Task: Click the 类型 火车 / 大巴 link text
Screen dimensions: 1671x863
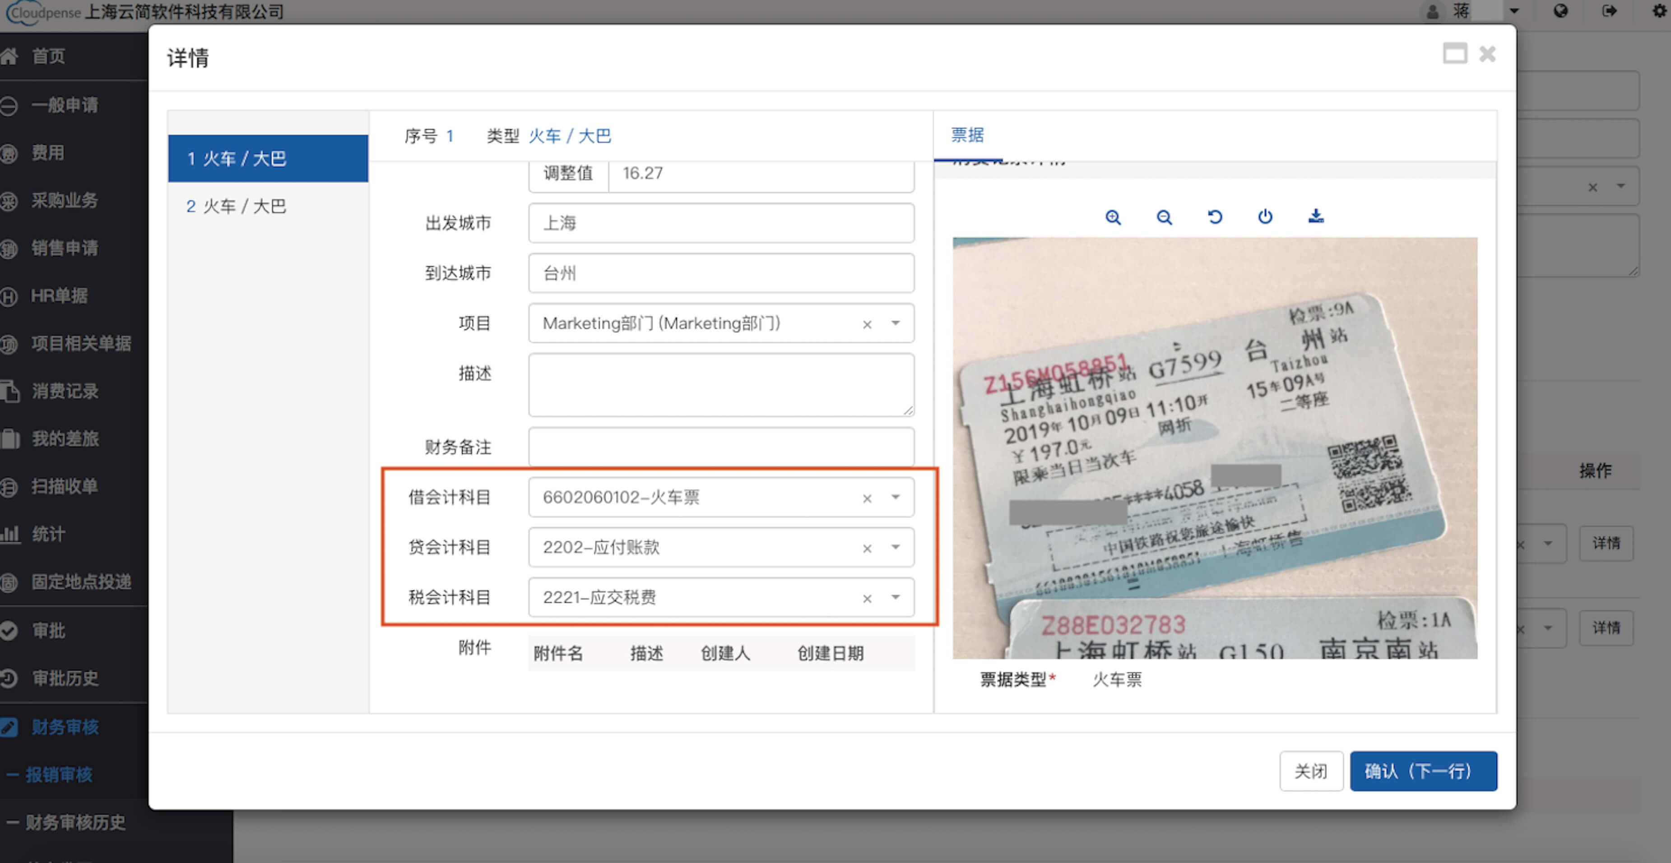Action: (x=570, y=136)
